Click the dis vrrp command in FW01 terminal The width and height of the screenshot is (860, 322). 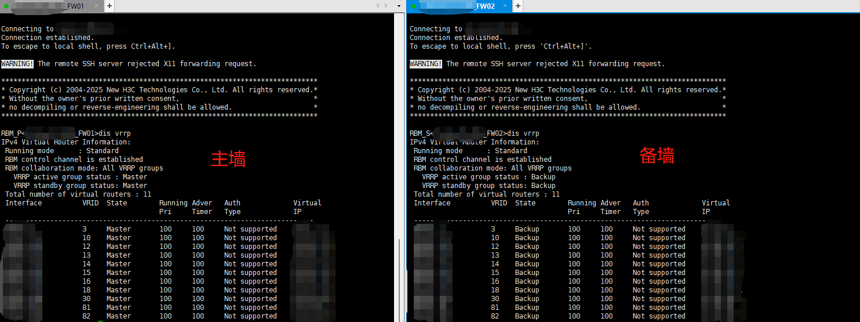click(115, 133)
